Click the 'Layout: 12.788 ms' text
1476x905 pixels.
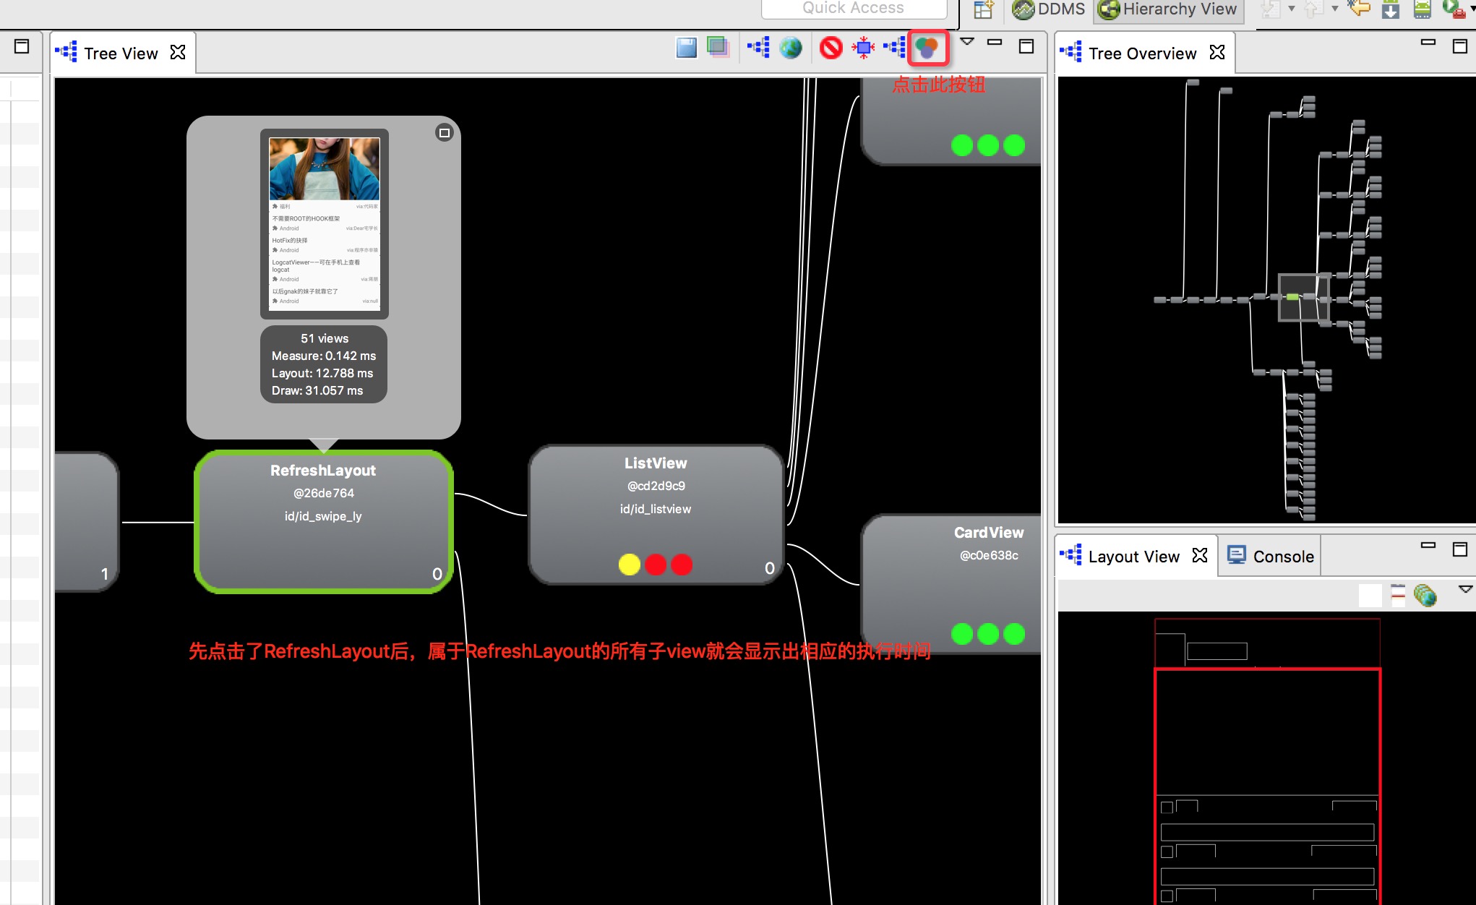pos(322,373)
